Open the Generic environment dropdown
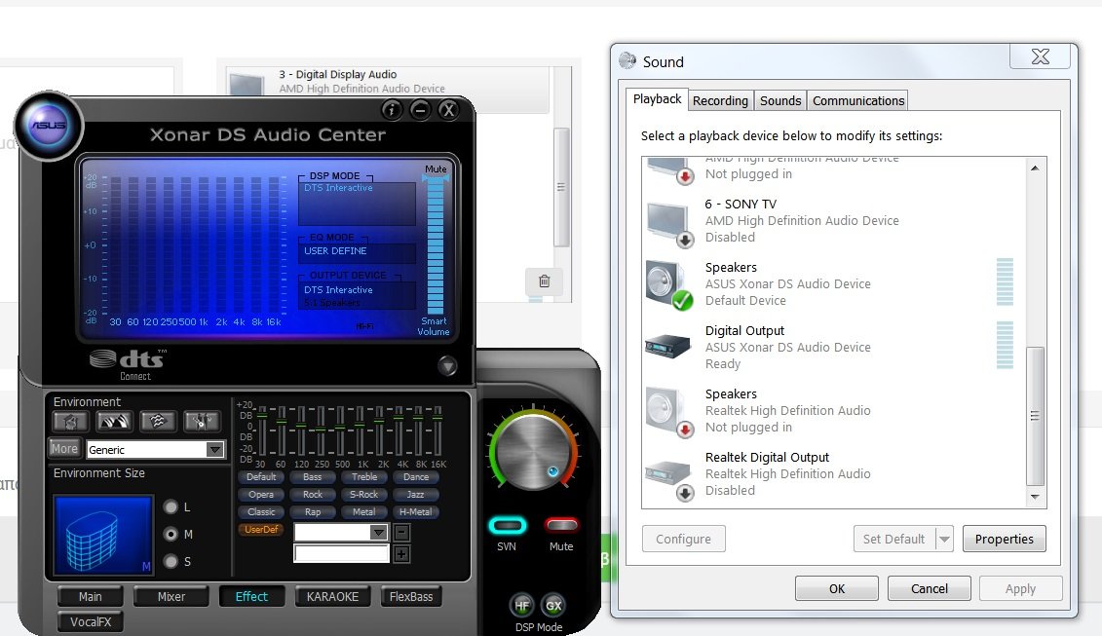The image size is (1102, 636). pyautogui.click(x=215, y=449)
